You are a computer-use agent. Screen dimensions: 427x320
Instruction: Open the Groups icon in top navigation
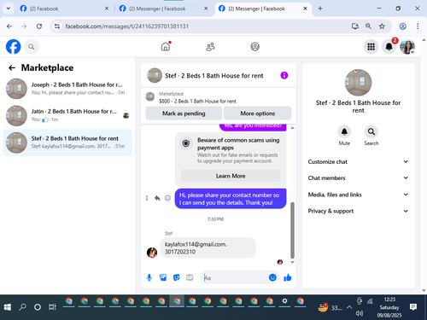click(254, 47)
